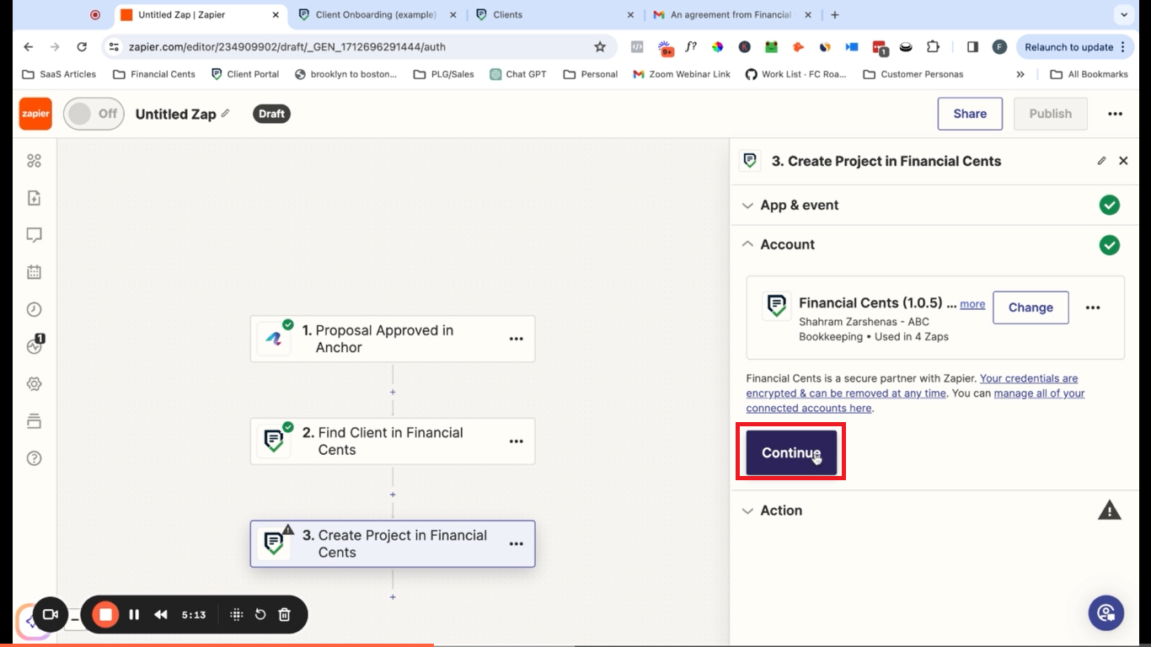Open the Zap file icon in left sidebar
The width and height of the screenshot is (1151, 647).
click(34, 198)
